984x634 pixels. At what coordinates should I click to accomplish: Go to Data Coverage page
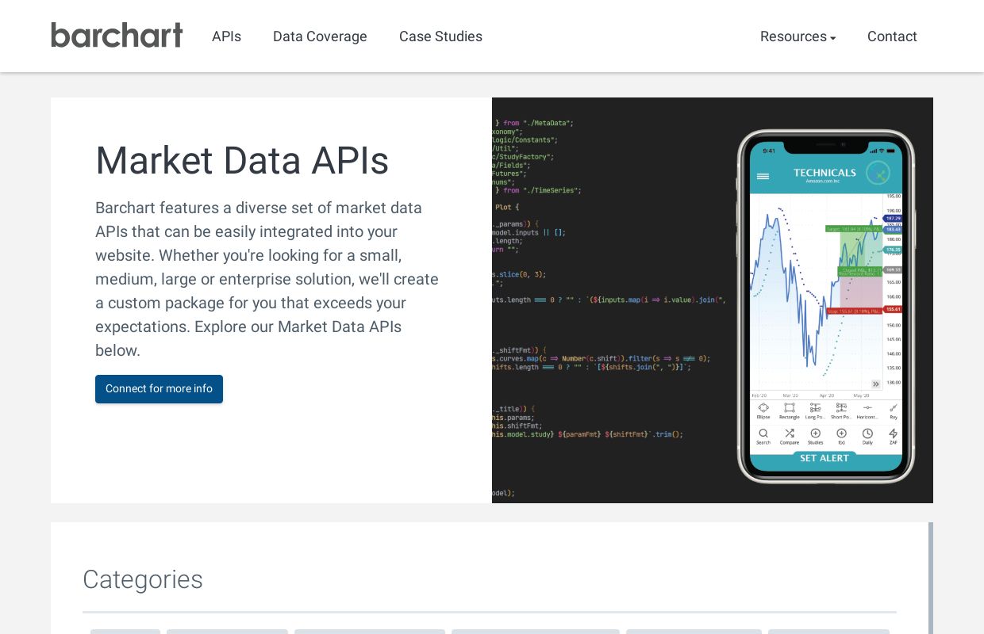320,36
